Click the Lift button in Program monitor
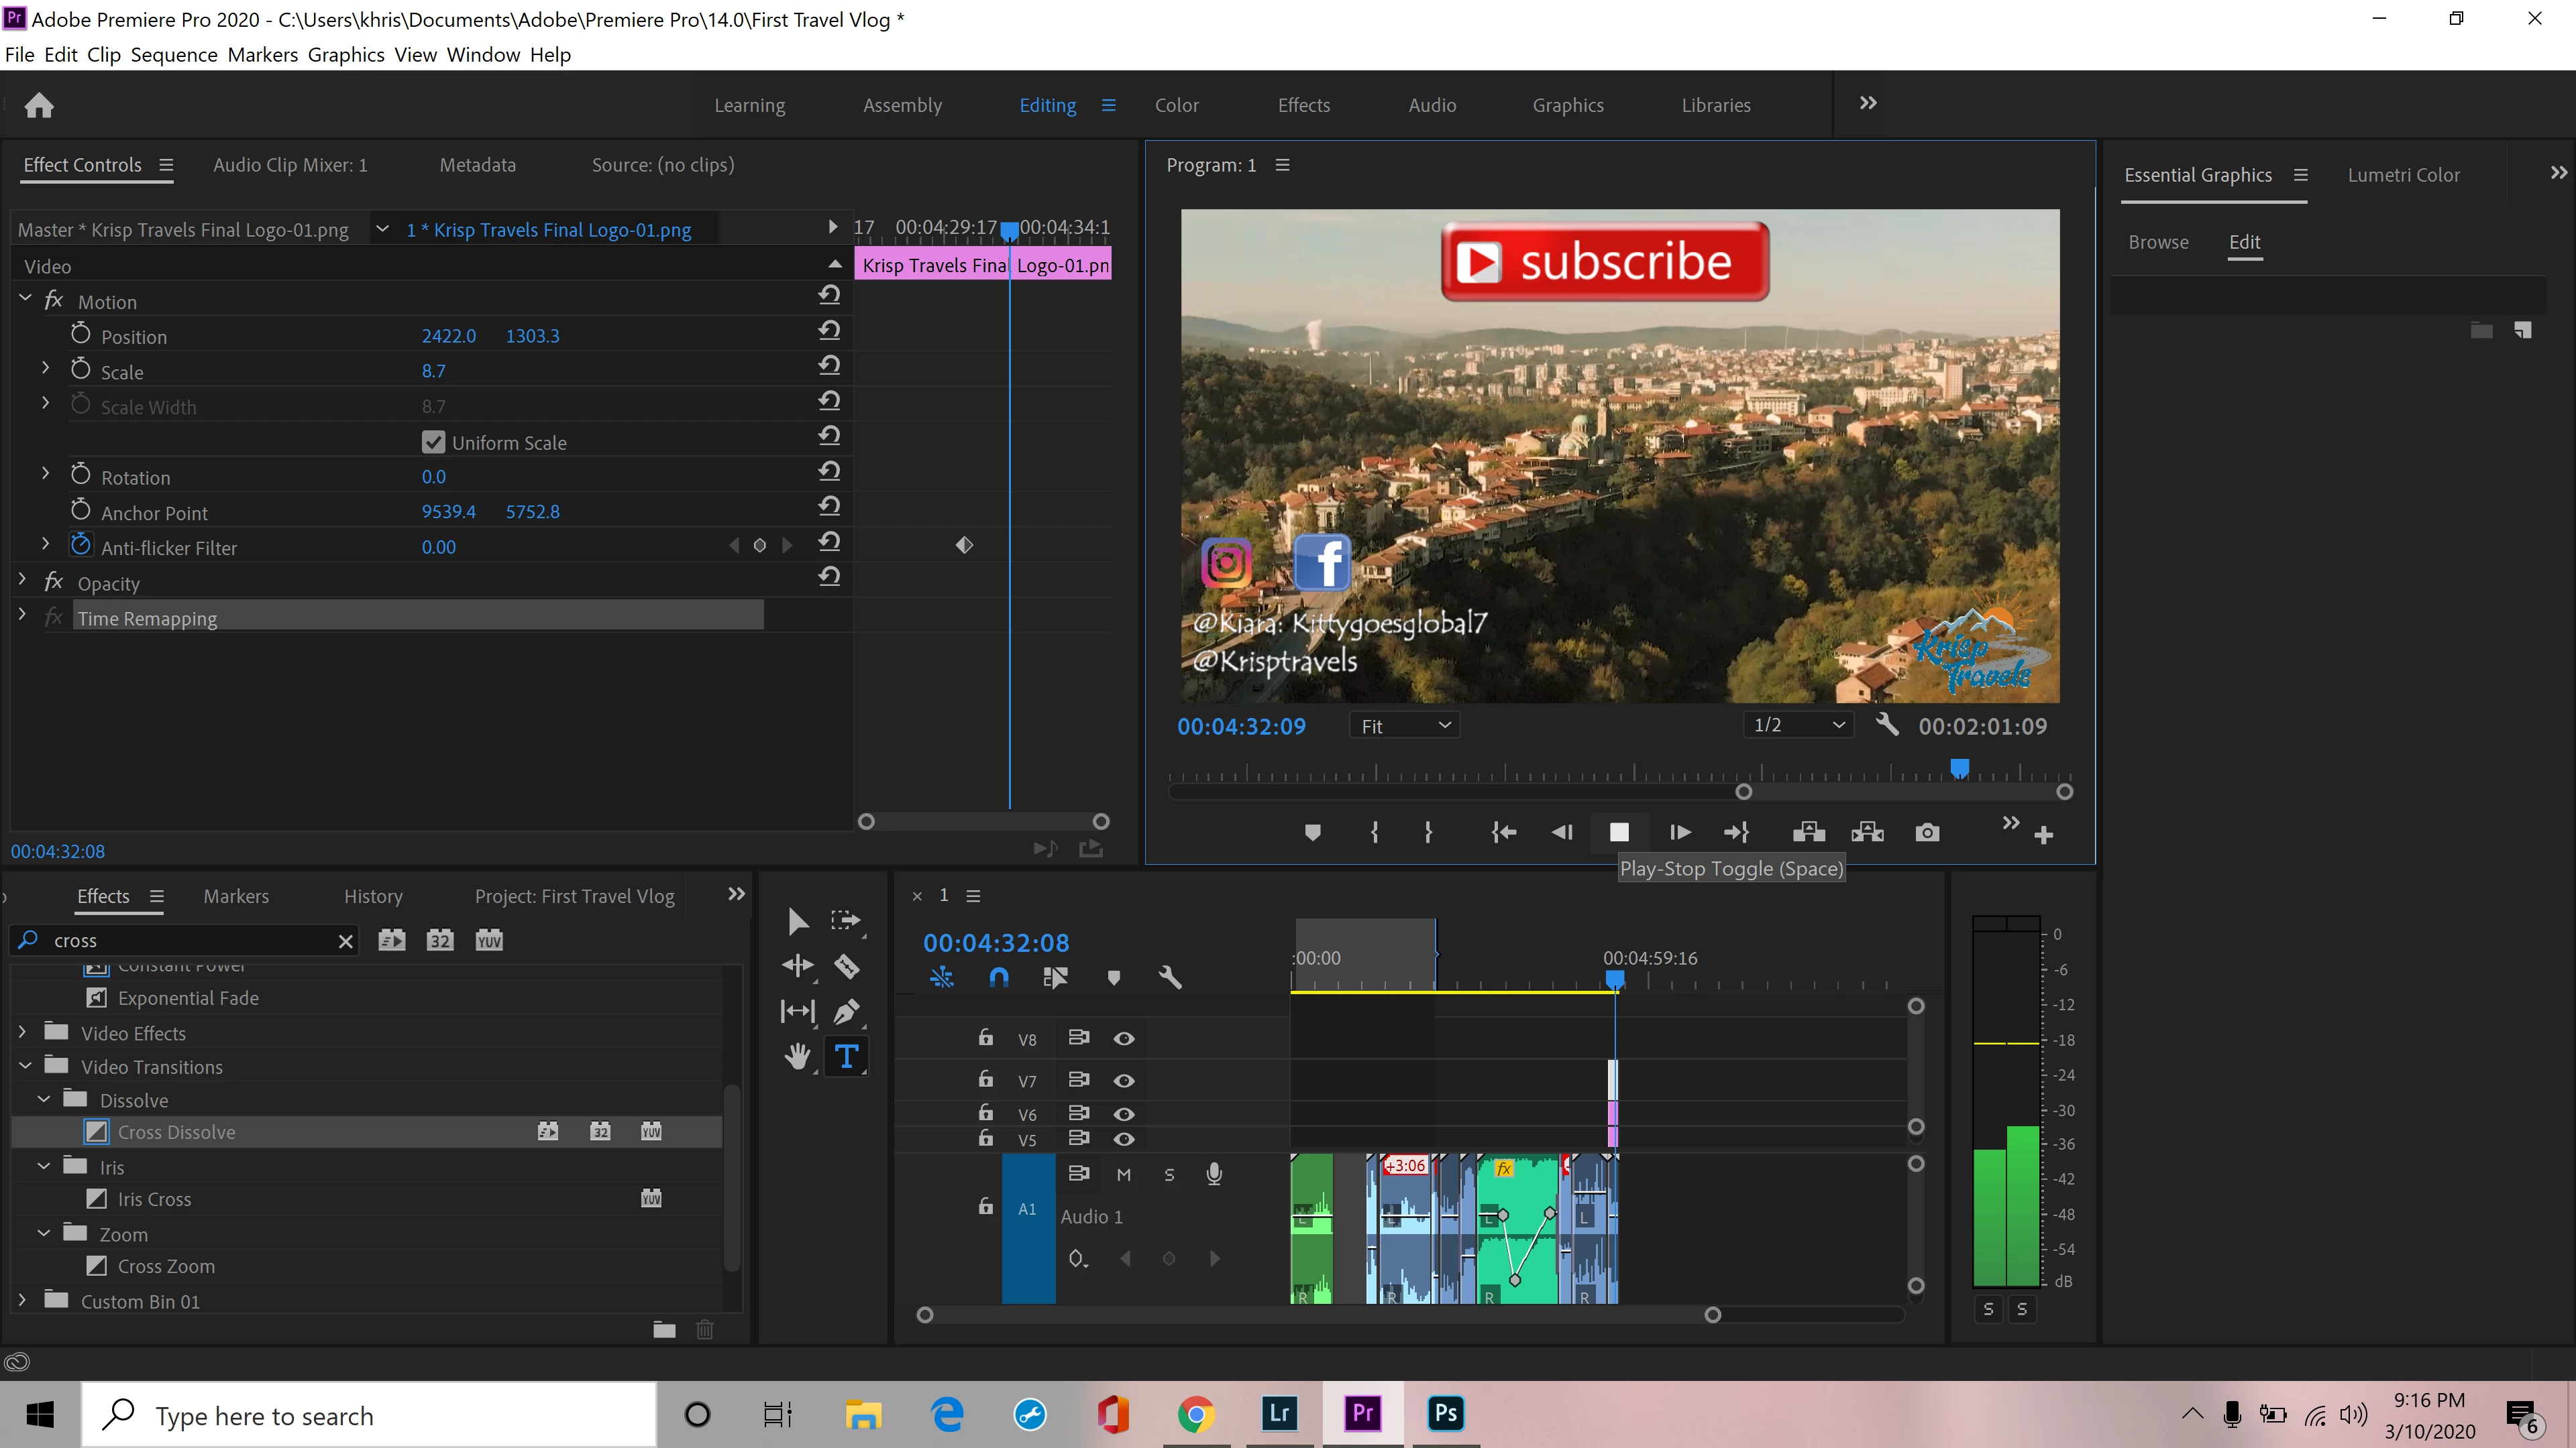 coord(1808,833)
